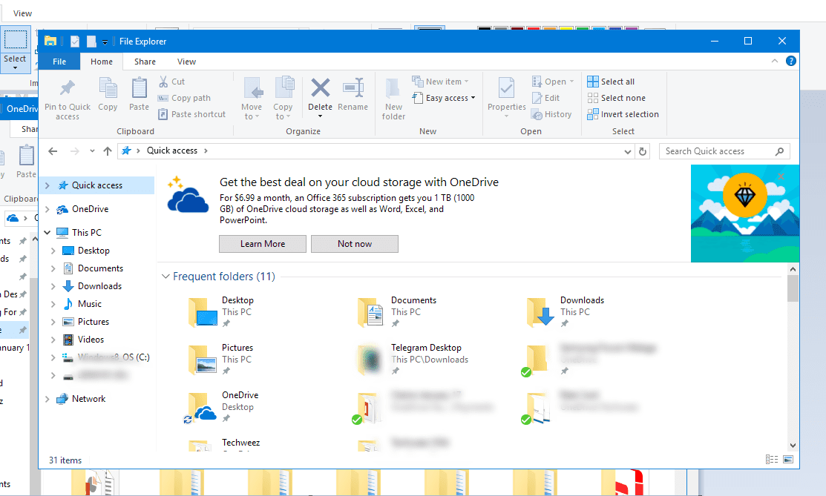Open the Downloads frequent folder
The height and width of the screenshot is (496, 826).
(x=566, y=311)
